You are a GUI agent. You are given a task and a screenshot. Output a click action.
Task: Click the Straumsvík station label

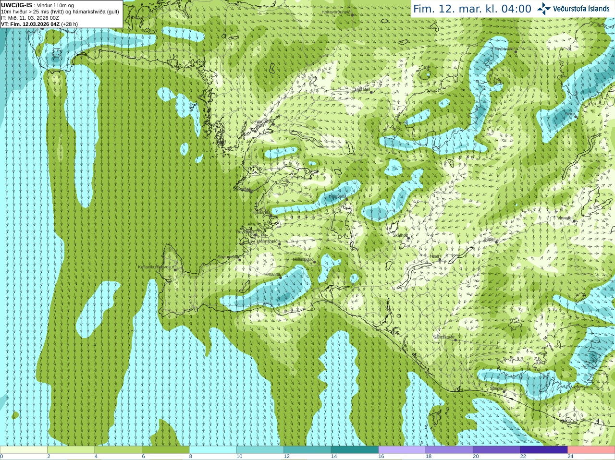pos(228,257)
